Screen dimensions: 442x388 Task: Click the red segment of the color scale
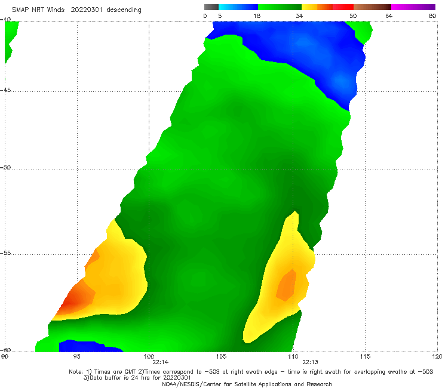pyautogui.click(x=343, y=7)
